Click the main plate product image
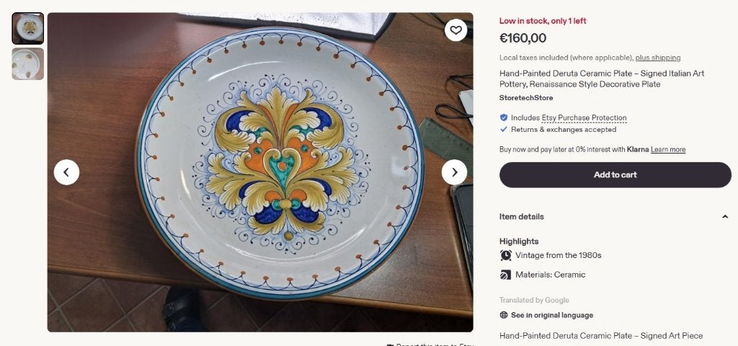 tap(260, 172)
